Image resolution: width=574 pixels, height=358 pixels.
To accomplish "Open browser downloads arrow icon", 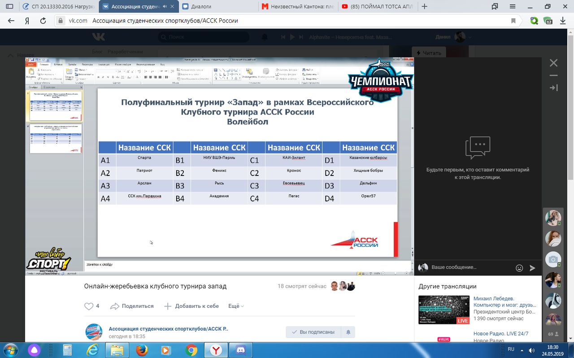I will pos(563,21).
